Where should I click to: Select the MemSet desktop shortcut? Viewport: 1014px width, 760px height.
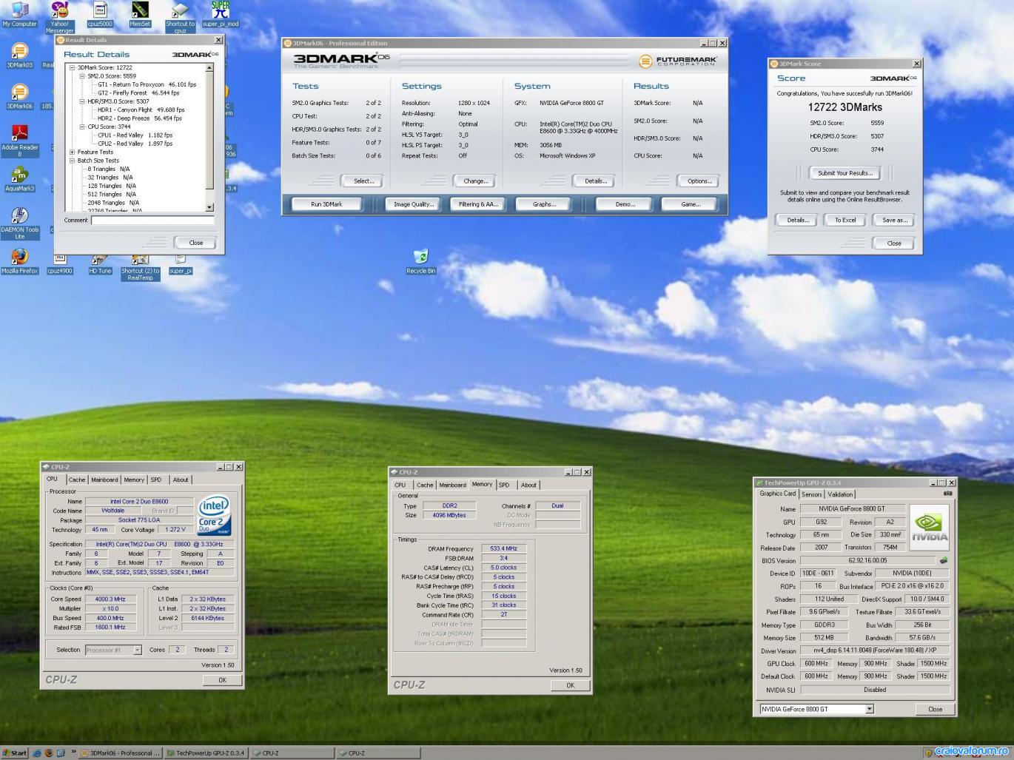coord(140,14)
